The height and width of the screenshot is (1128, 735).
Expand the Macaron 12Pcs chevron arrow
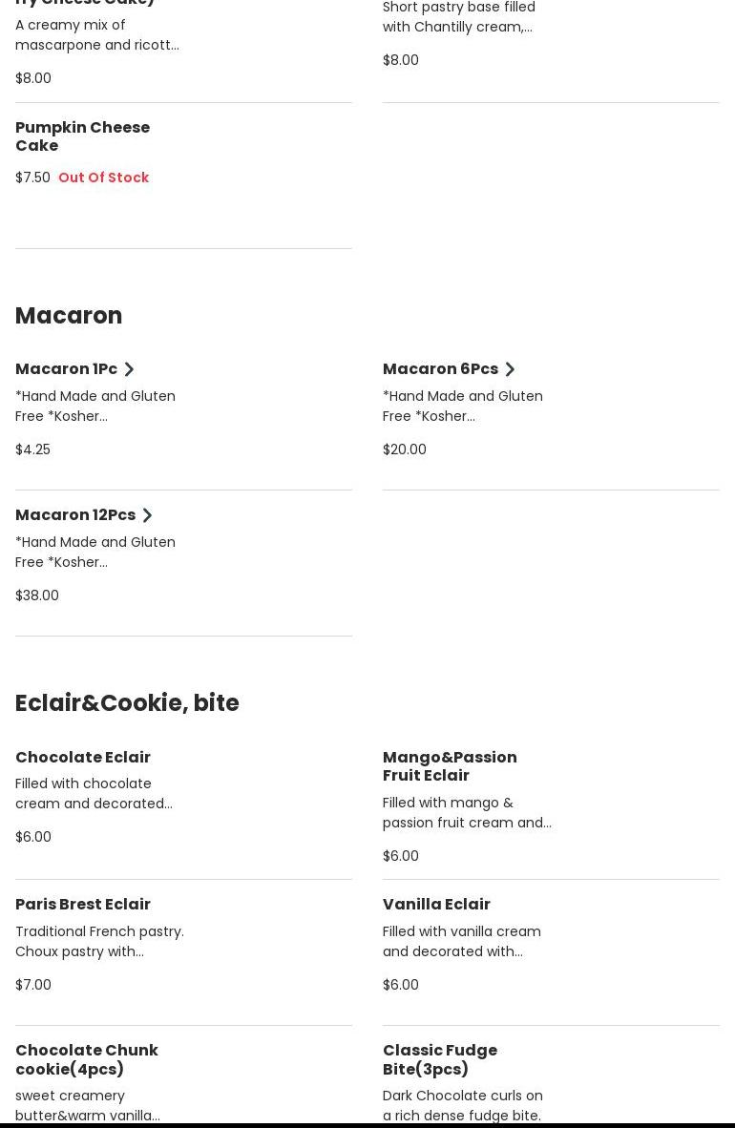click(147, 515)
